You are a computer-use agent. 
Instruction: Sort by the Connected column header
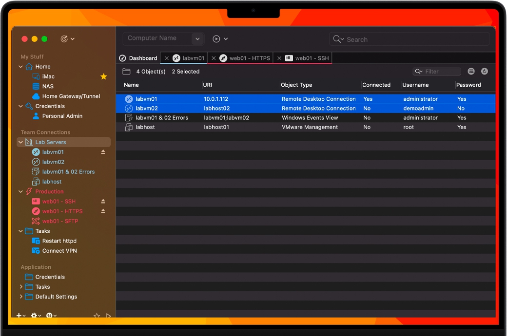[x=376, y=85]
